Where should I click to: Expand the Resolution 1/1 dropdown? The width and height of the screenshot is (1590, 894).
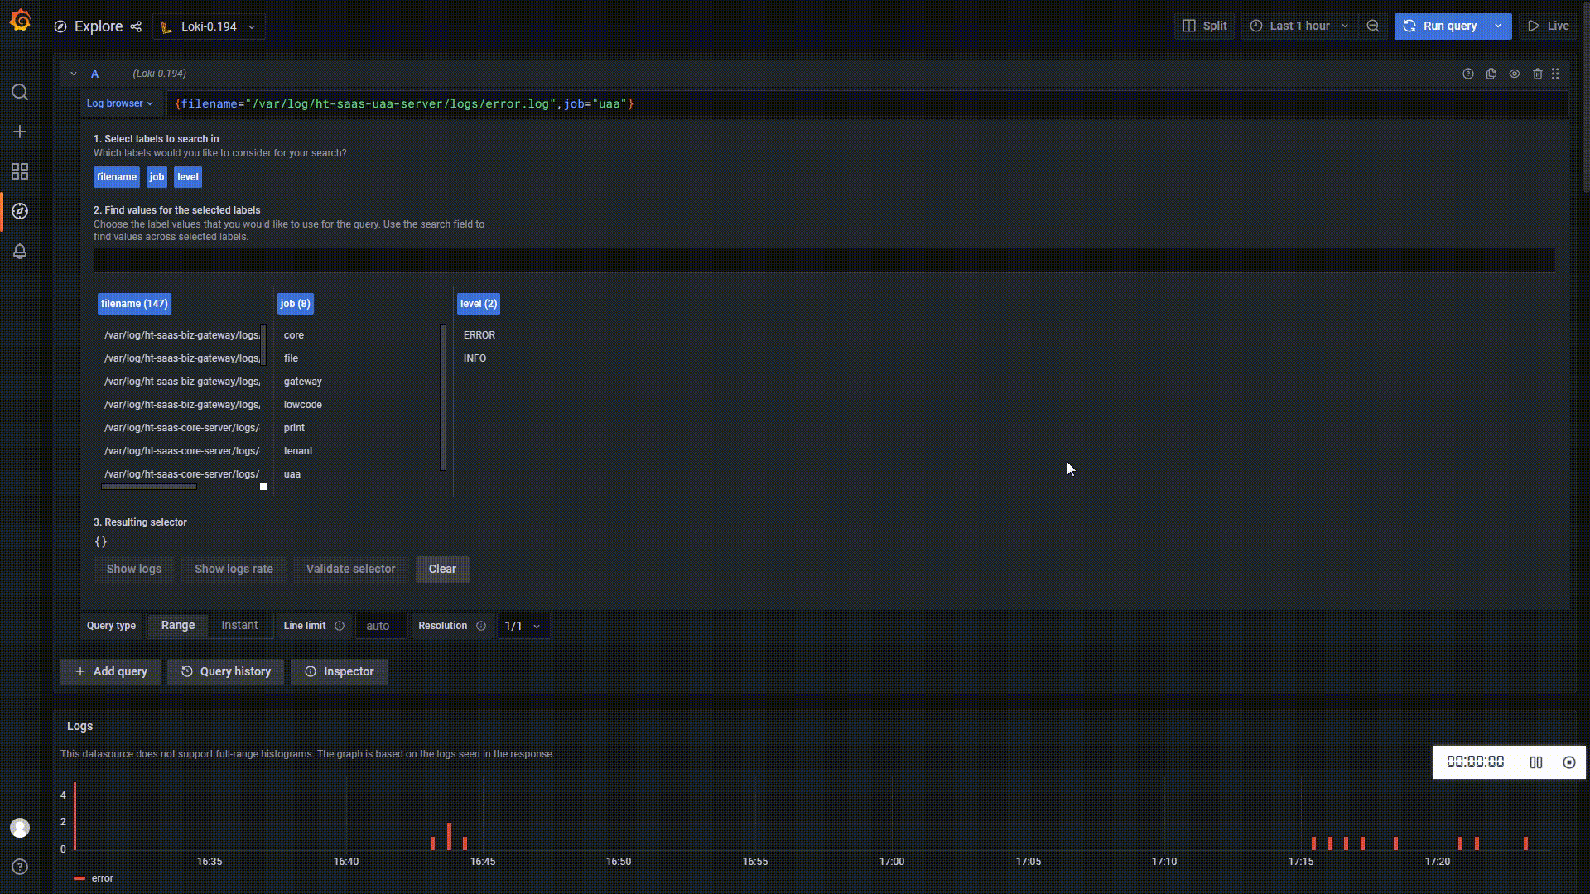[523, 626]
